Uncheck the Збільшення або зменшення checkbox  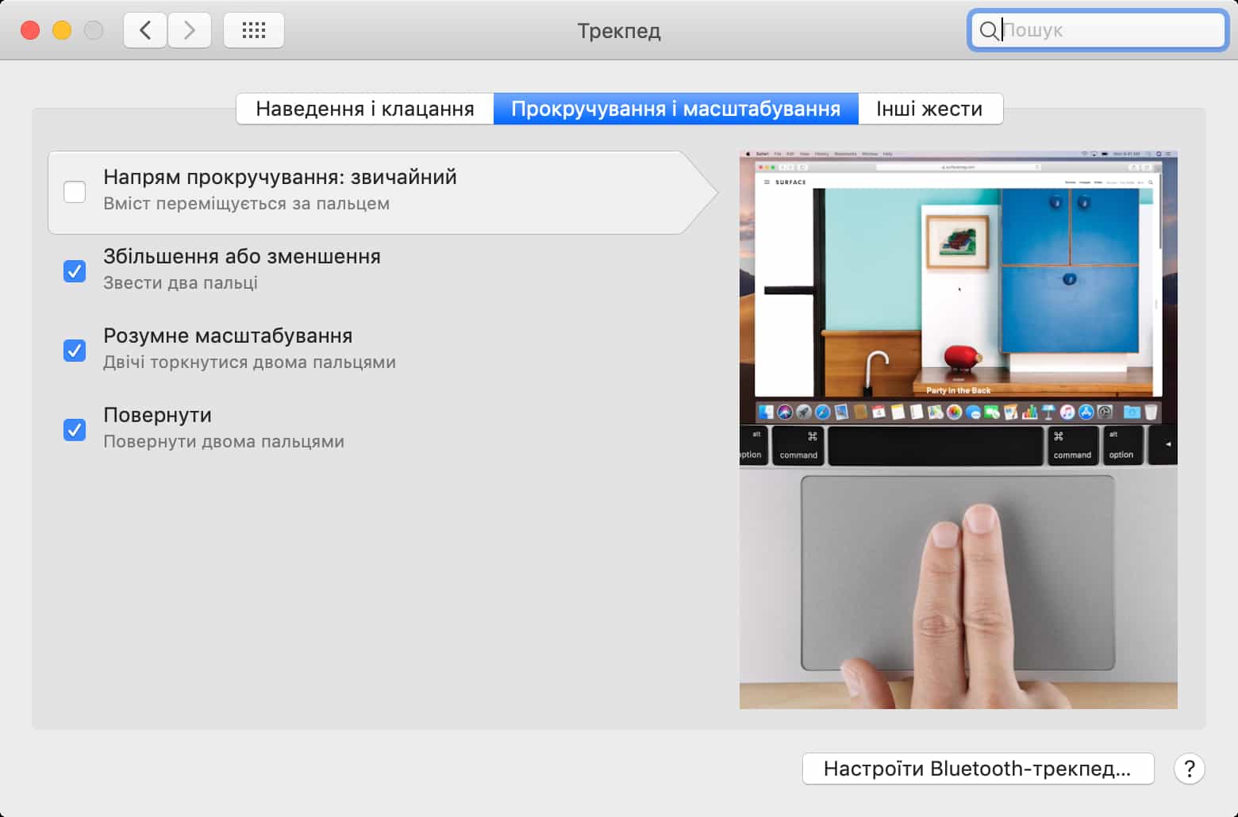point(75,271)
